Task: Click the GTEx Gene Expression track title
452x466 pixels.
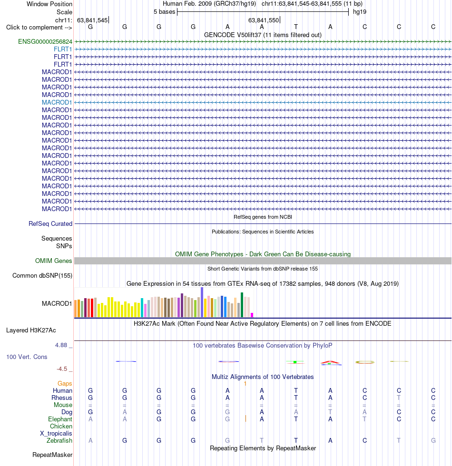Action: pos(263,283)
